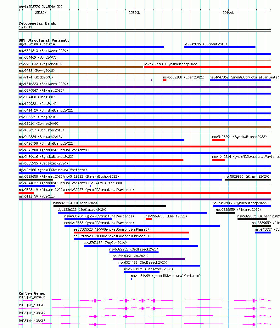Open nsv6321171 (Sedlazeck2020) variant
The height and width of the screenshot is (328, 280).
[142, 272]
